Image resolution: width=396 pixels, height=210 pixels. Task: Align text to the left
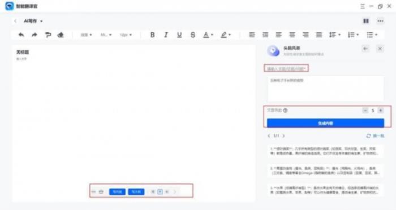point(278,35)
